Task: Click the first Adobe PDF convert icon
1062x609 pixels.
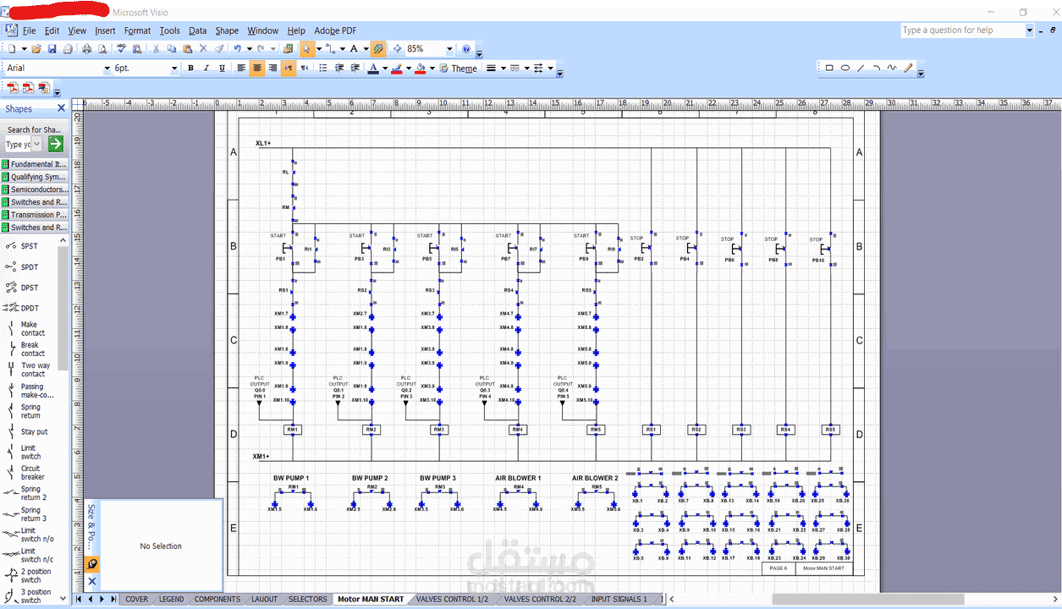Action: 13,87
